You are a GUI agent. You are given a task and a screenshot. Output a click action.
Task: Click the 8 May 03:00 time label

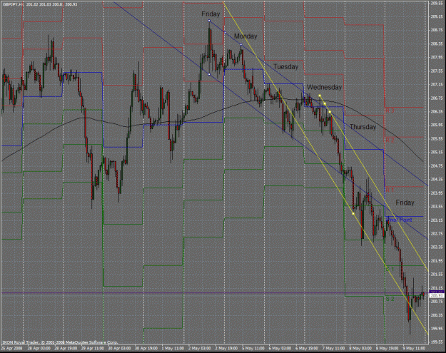point(360,348)
